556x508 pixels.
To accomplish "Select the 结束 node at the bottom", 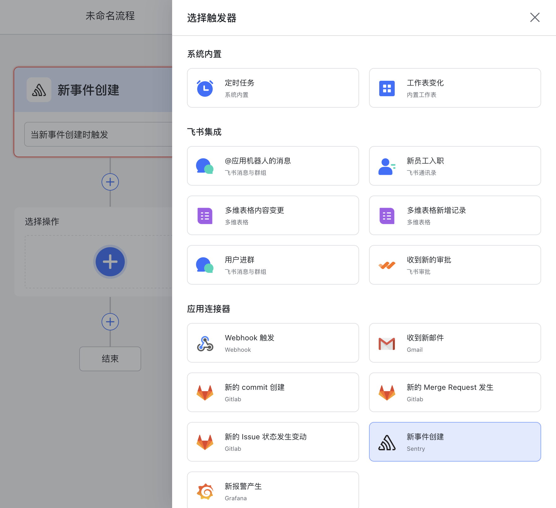I will (x=110, y=359).
